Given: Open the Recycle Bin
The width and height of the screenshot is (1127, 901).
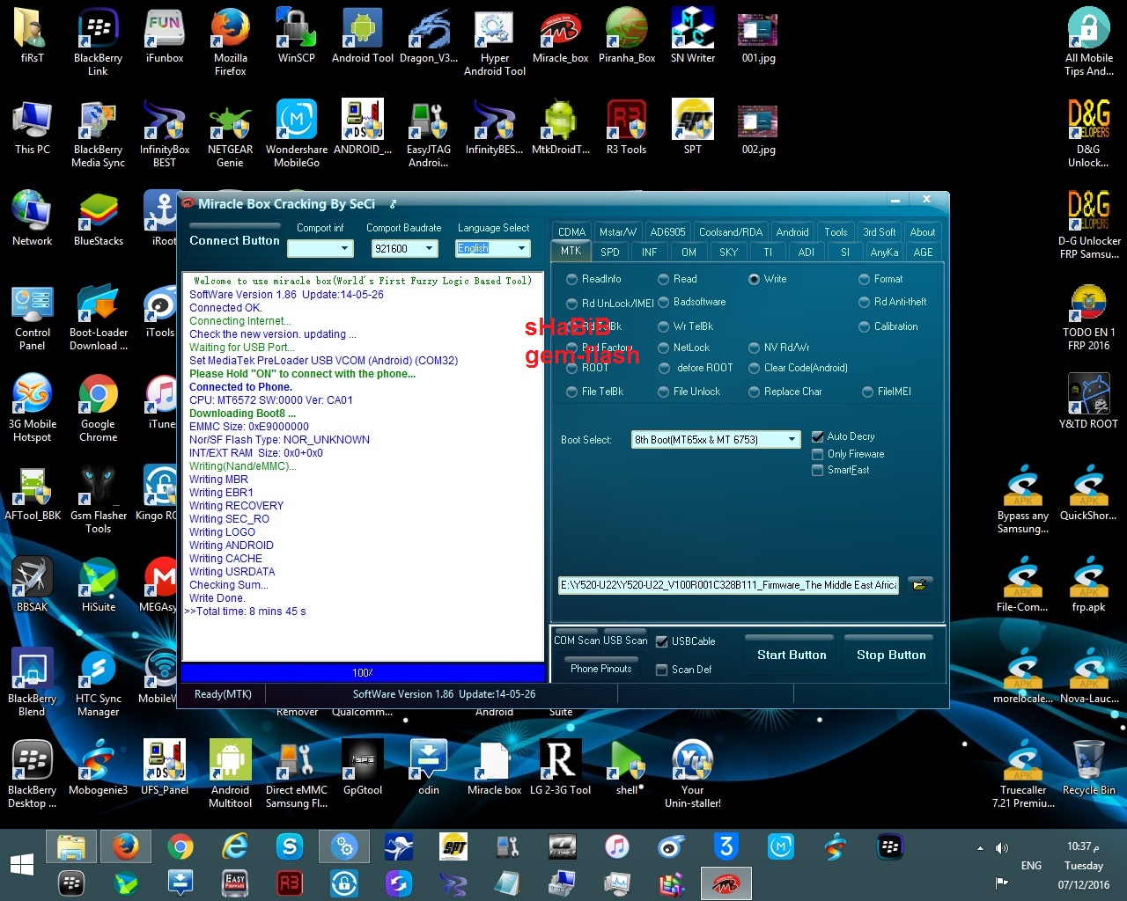Looking at the screenshot, I should pos(1089,769).
